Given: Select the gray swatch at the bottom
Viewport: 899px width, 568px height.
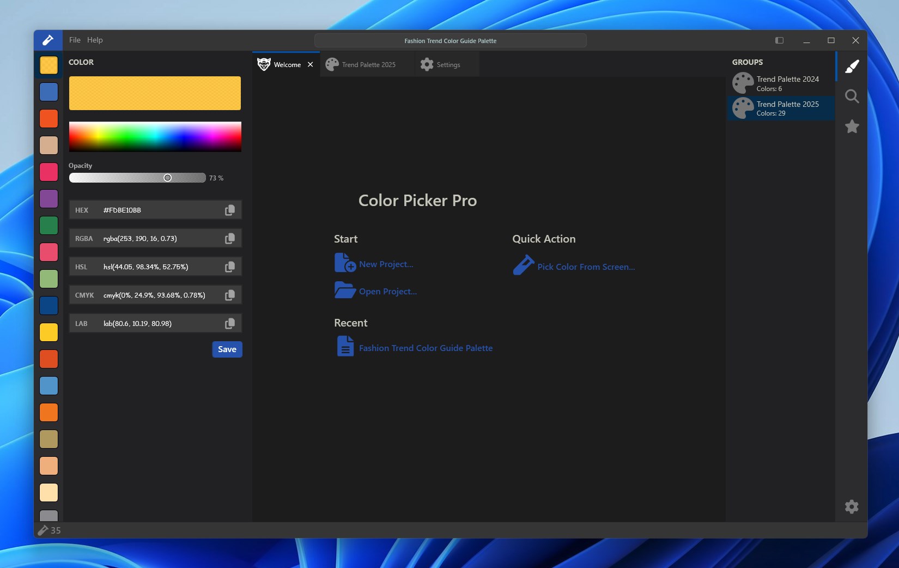Looking at the screenshot, I should coord(49,516).
